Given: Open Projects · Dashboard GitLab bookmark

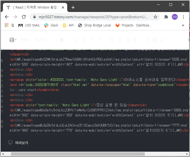Looking at the screenshot, I should click(133, 25).
